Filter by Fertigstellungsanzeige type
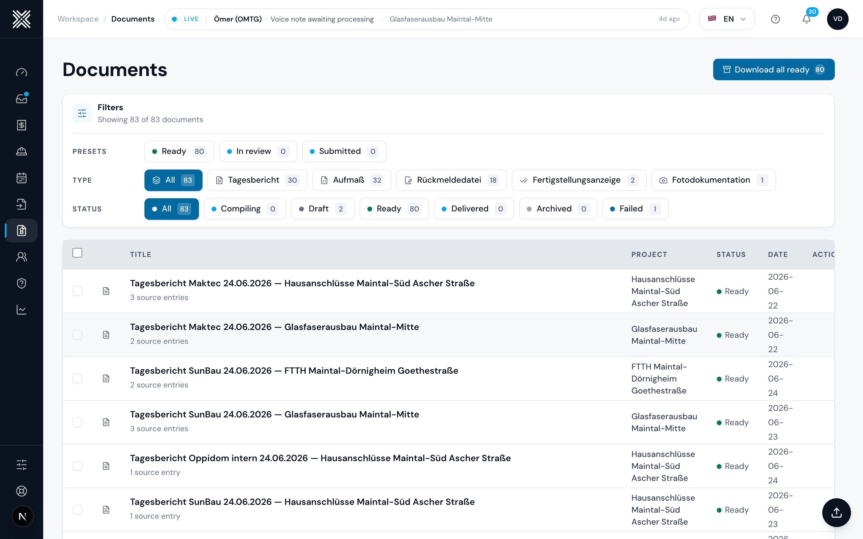This screenshot has width=863, height=539. (579, 180)
